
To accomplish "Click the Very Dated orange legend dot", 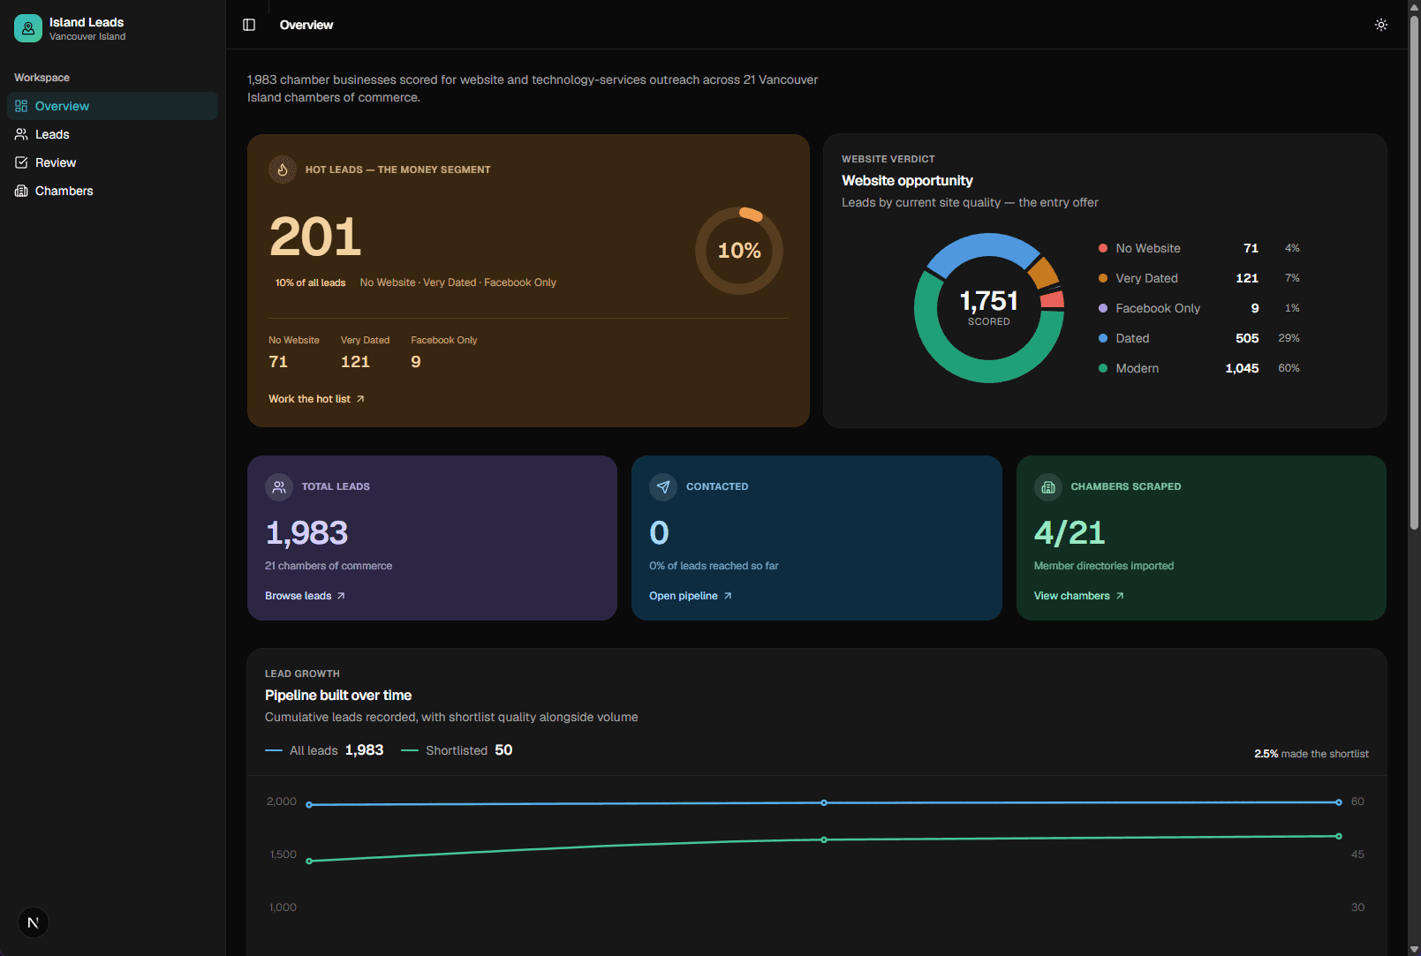I will click(1103, 278).
